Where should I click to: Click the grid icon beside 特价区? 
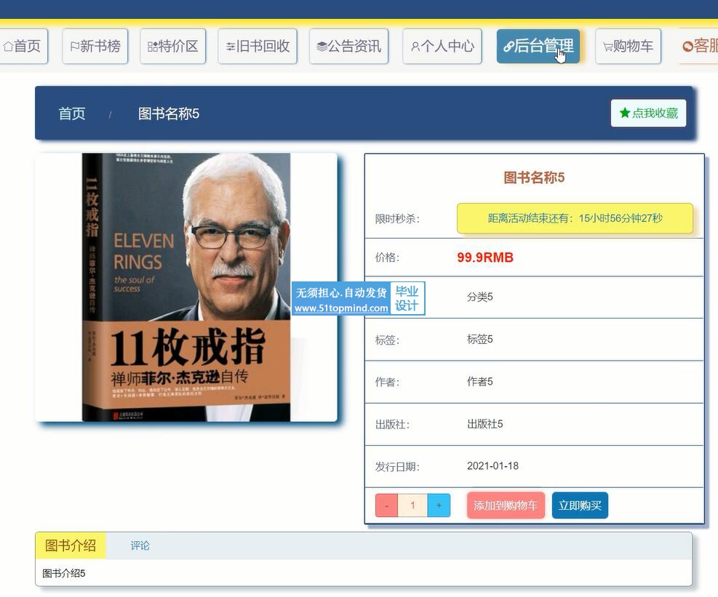point(153,47)
